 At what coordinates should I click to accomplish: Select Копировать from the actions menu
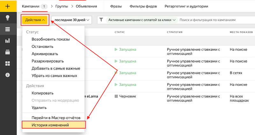point(42,93)
